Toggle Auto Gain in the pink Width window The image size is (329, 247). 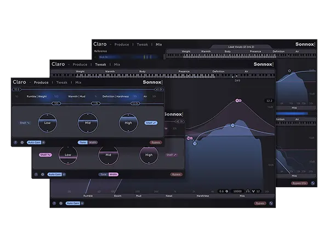tap(54, 175)
